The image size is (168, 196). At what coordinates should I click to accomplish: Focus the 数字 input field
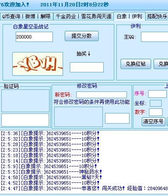[x=156, y=112]
